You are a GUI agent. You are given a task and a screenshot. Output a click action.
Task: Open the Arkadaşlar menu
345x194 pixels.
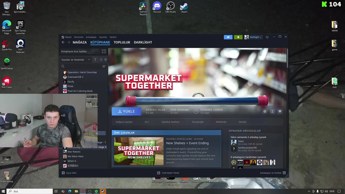91,37
